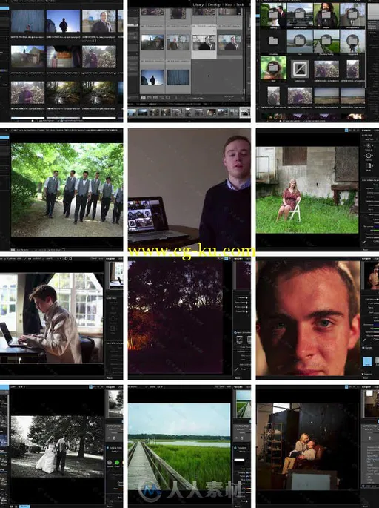Viewport: 379px width, 508px height.
Task: Switch to the Develop module tab
Action: tap(214, 4)
